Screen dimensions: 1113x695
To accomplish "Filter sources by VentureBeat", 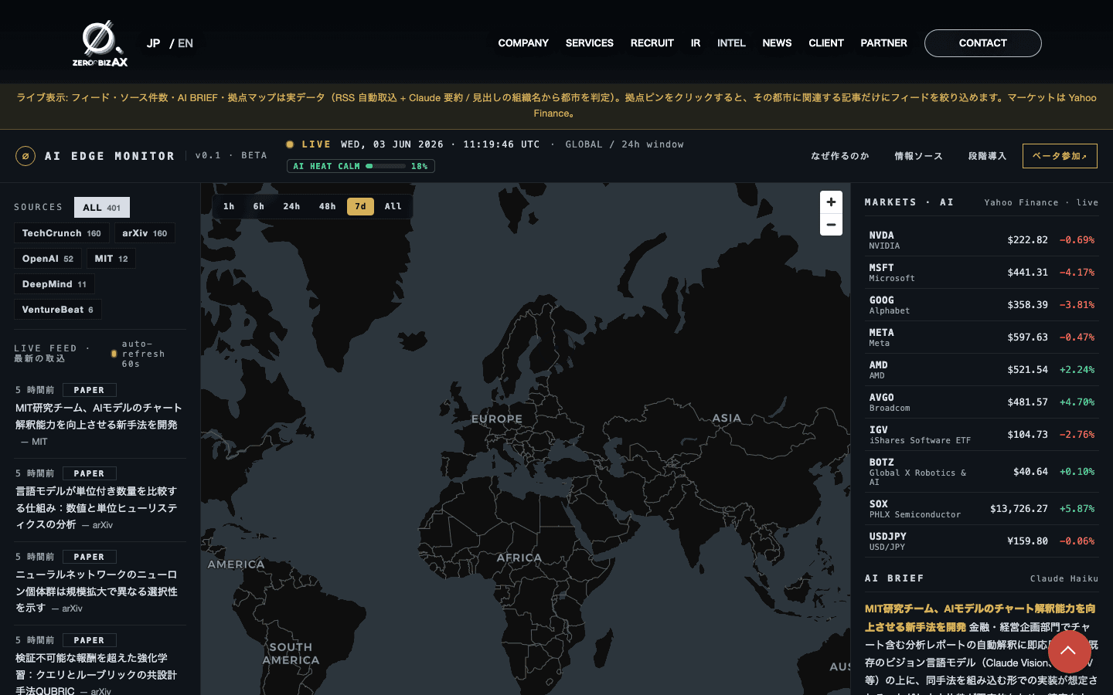I will tap(58, 310).
